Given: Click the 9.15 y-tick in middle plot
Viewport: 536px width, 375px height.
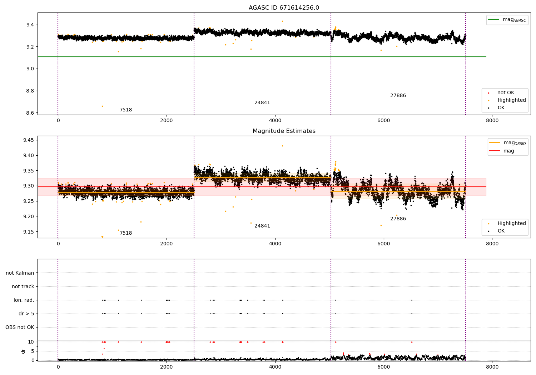Looking at the screenshot, I should coord(29,232).
